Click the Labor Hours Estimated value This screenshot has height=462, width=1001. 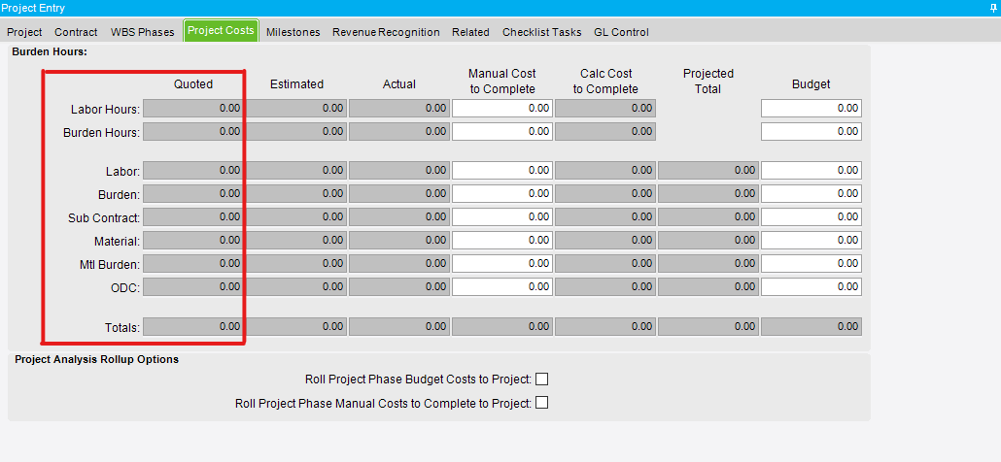[296, 109]
